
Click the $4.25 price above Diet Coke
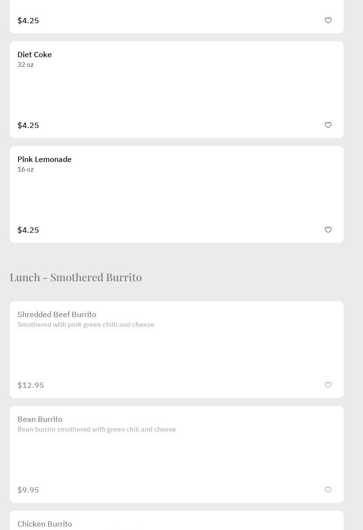coord(28,20)
